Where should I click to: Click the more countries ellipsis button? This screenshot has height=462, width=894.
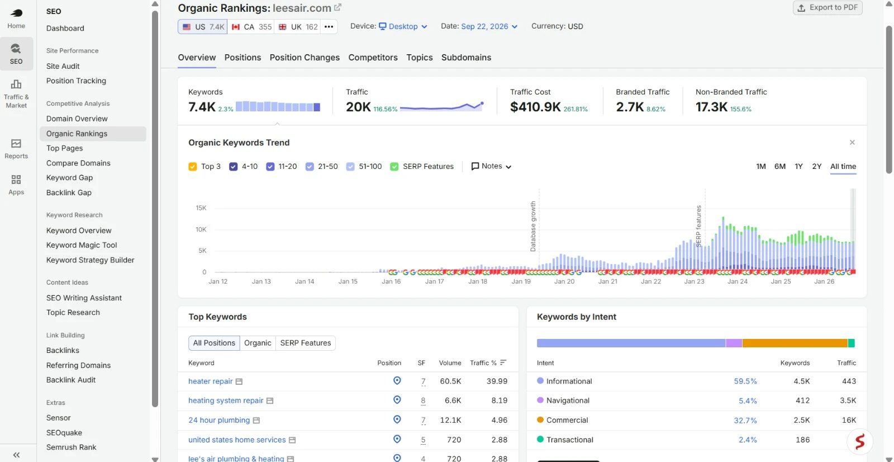click(329, 27)
